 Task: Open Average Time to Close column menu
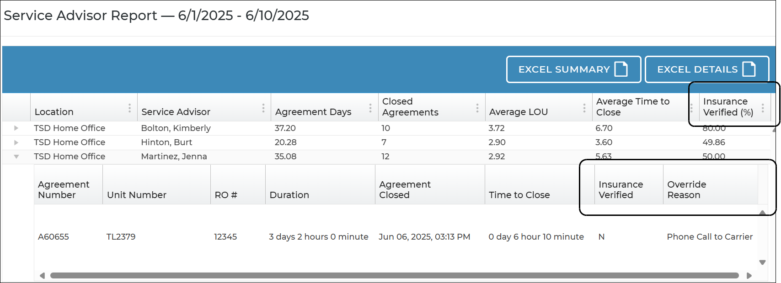[x=691, y=108]
